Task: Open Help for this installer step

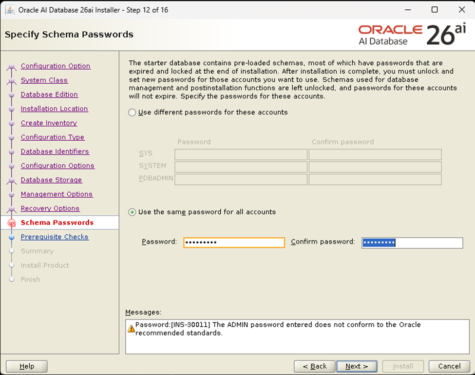Action: point(27,366)
